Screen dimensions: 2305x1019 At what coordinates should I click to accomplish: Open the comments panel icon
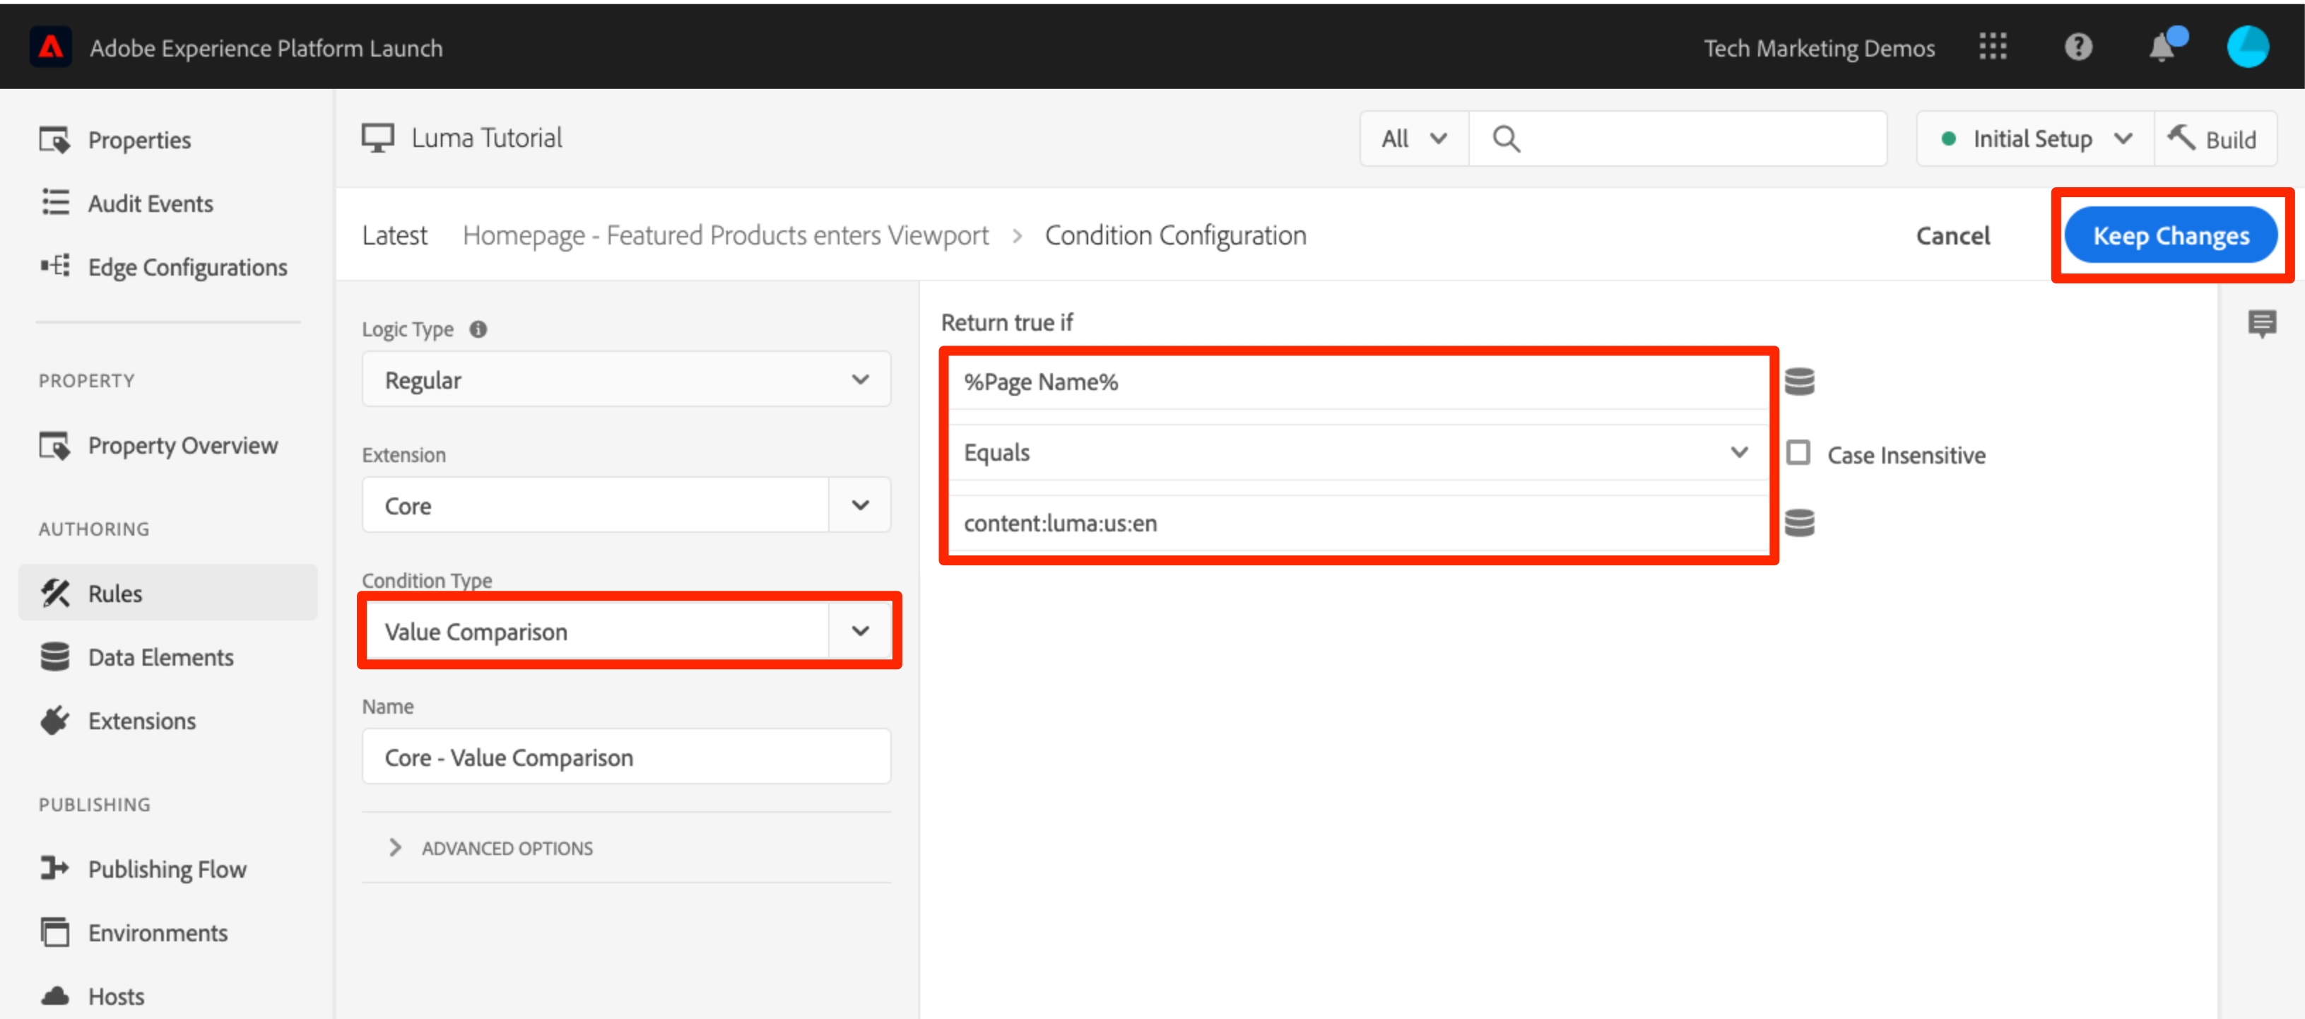click(2261, 323)
